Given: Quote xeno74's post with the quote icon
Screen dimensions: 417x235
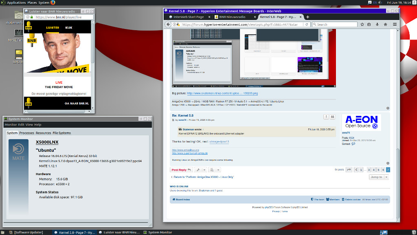Looking at the screenshot, I should (x=332, y=117).
